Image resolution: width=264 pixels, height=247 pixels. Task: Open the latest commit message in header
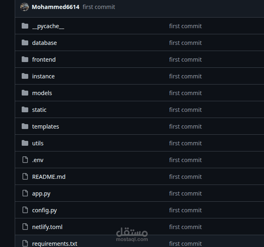99,7
